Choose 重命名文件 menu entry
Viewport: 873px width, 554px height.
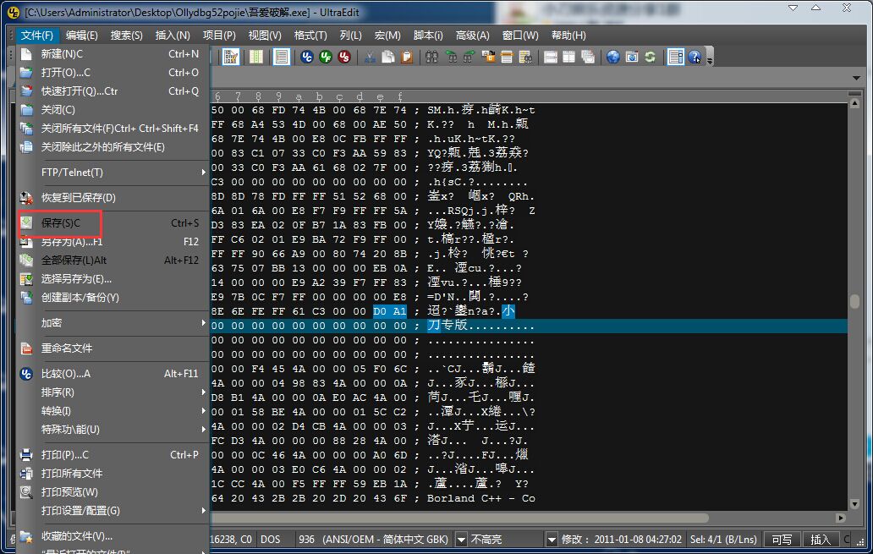tap(112, 348)
